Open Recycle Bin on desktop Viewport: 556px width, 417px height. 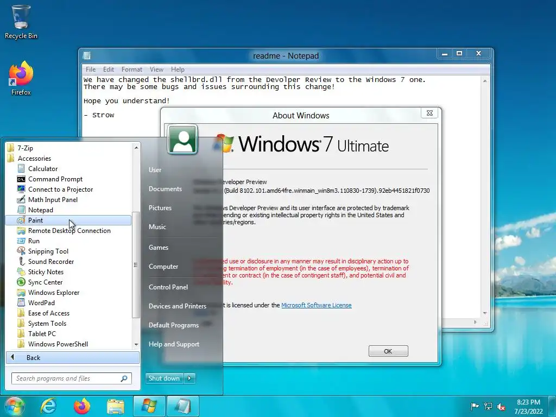click(21, 22)
